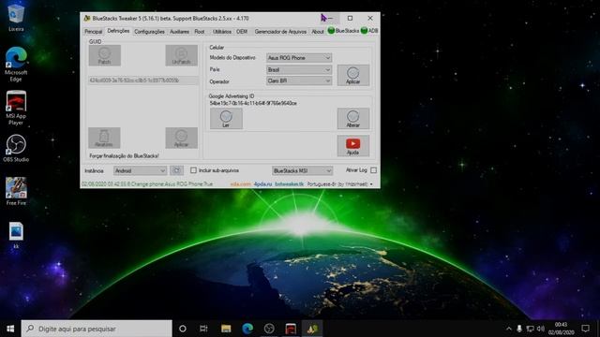Show hidden system tray icons
The image size is (600, 337).
point(508,329)
